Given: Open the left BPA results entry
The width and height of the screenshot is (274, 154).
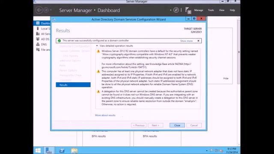Looking at the screenshot, I should [99, 136].
